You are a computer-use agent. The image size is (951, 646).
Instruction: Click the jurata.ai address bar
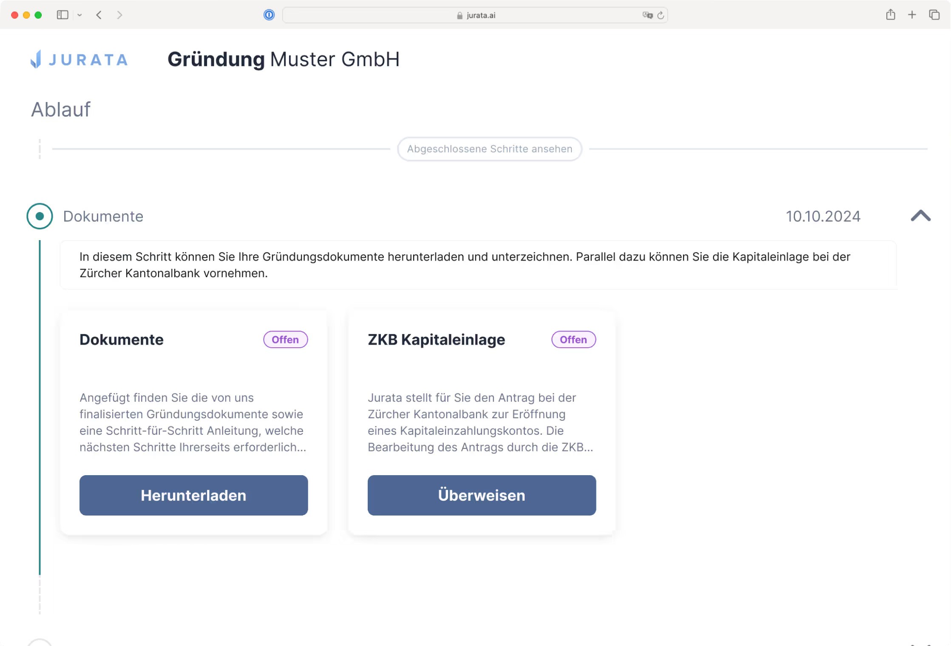[x=475, y=15]
